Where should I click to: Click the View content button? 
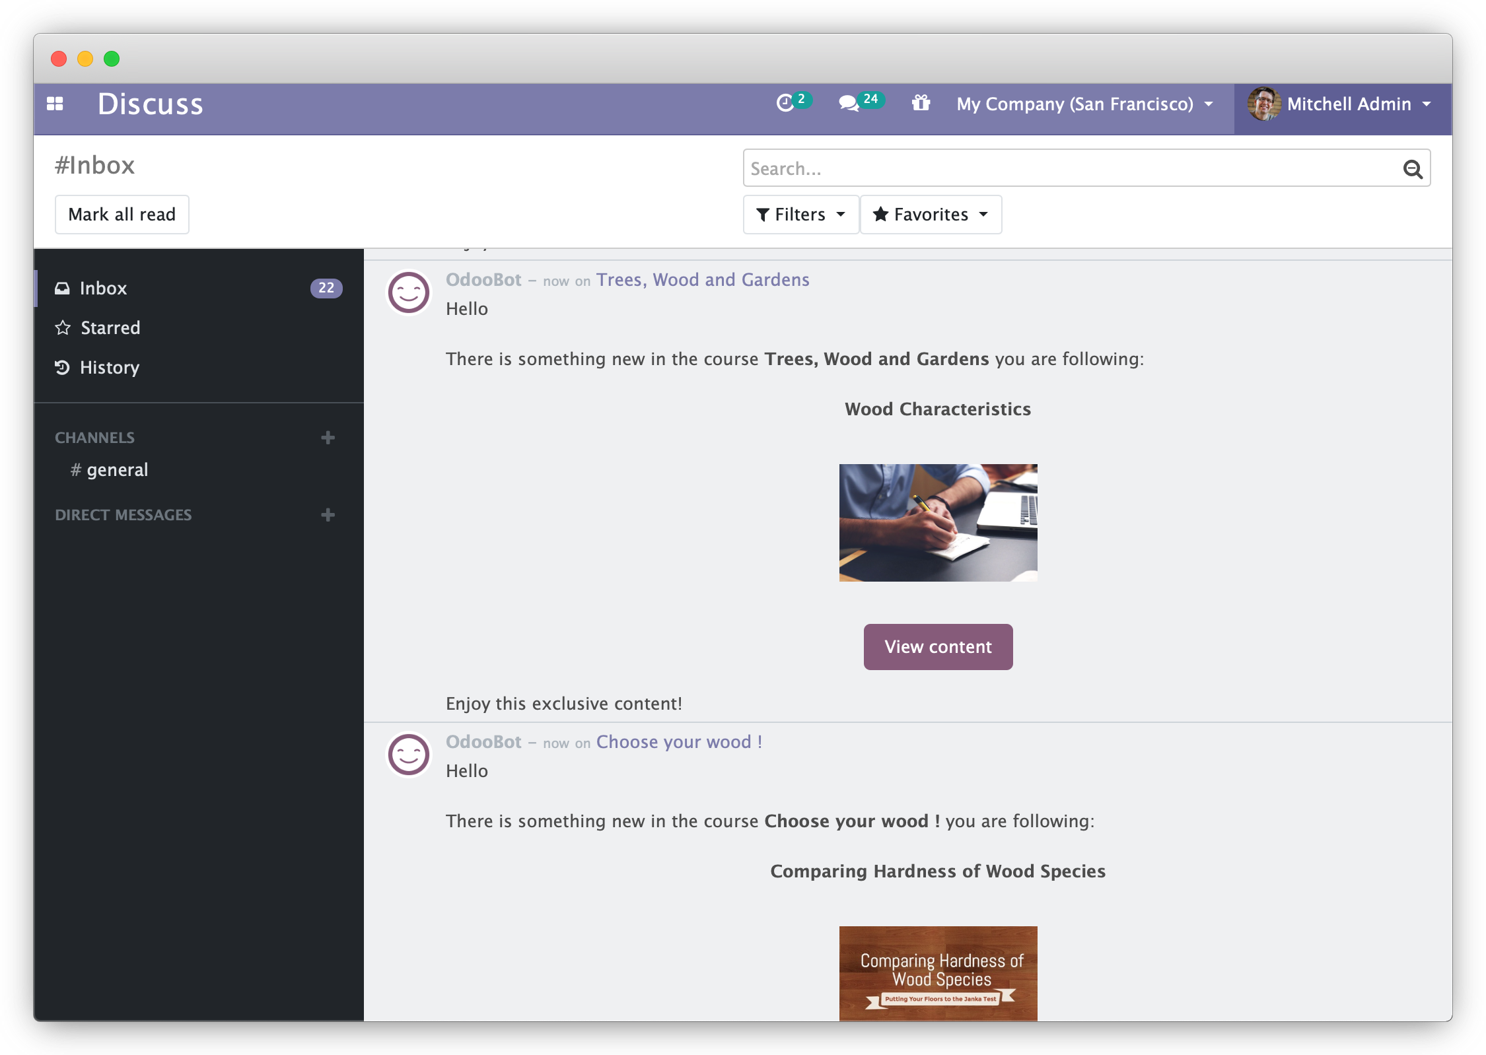[937, 646]
